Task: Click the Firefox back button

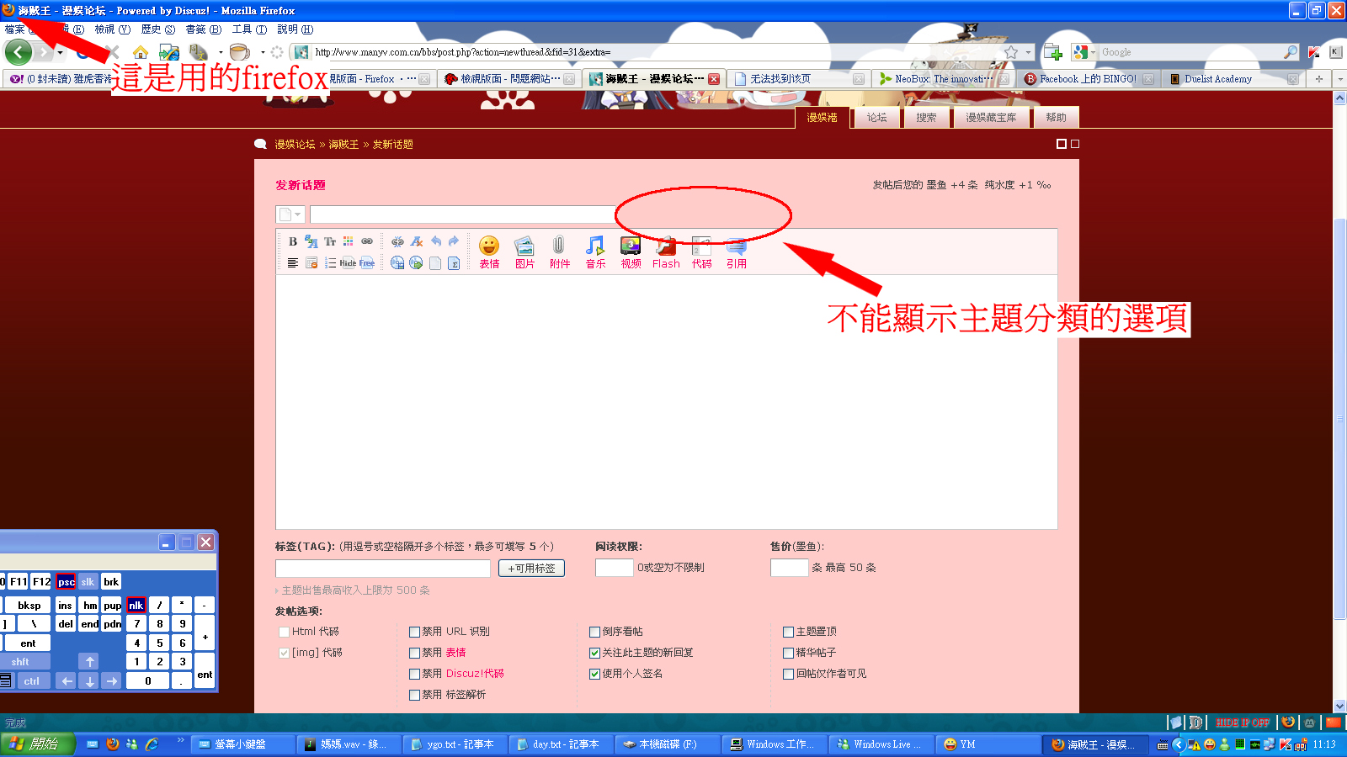Action: pos(19,52)
